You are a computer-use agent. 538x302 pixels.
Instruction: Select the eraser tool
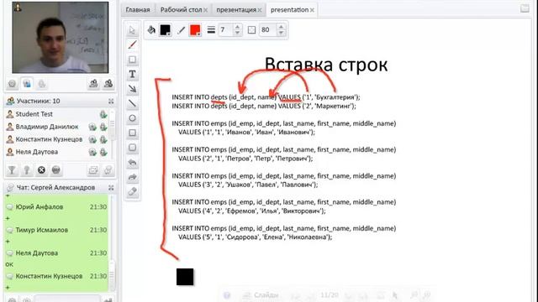coord(132,192)
